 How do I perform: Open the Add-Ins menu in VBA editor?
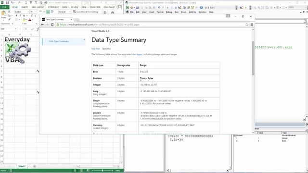coord(192,12)
